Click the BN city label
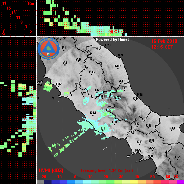 [x=151, y=141]
